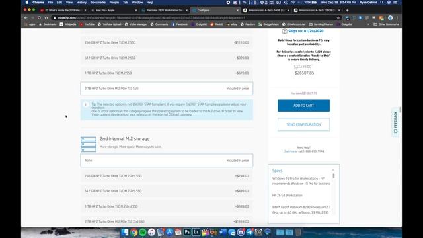
Task: Open the History menu
Action: 81,2
